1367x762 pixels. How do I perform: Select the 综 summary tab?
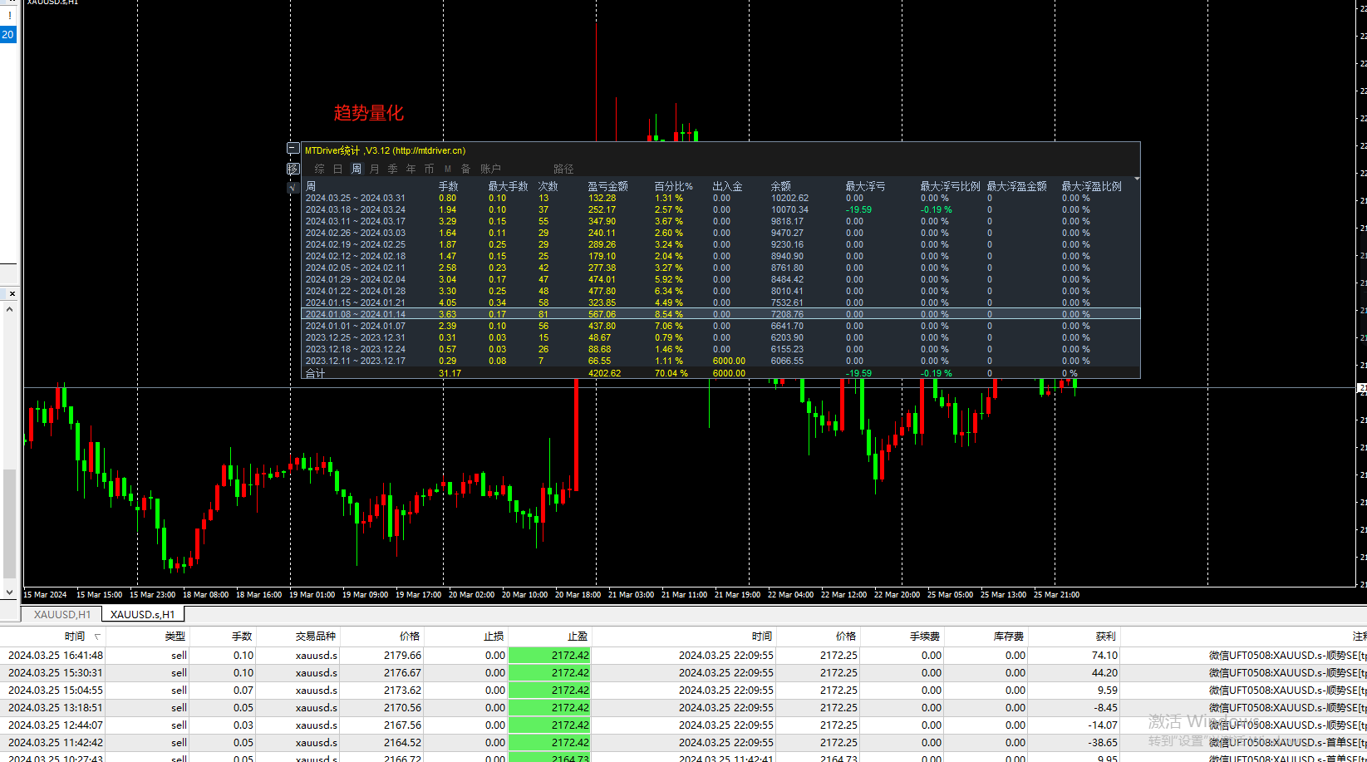tap(320, 169)
